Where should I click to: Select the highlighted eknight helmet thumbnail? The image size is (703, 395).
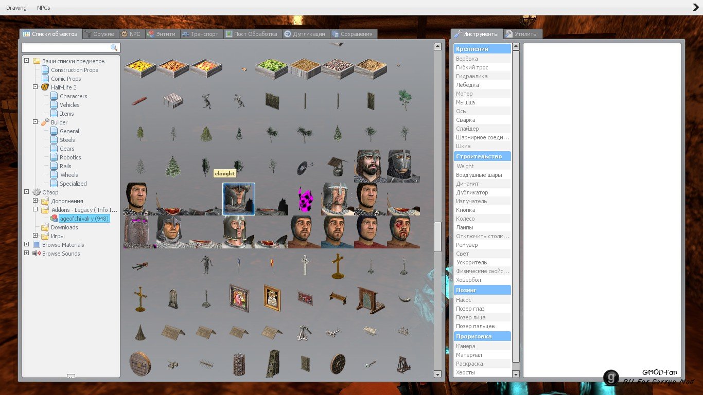tap(239, 199)
